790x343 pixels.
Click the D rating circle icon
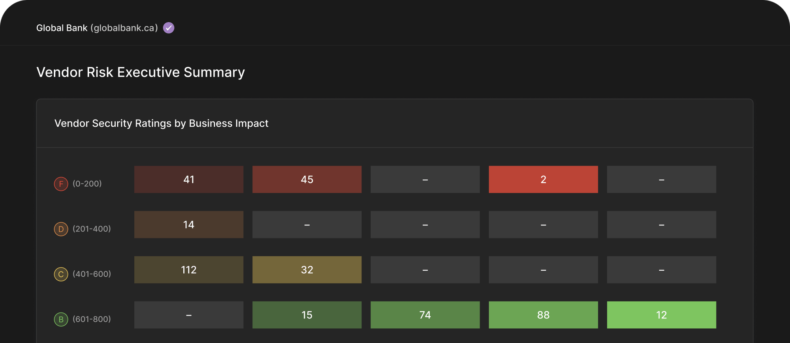tap(61, 229)
